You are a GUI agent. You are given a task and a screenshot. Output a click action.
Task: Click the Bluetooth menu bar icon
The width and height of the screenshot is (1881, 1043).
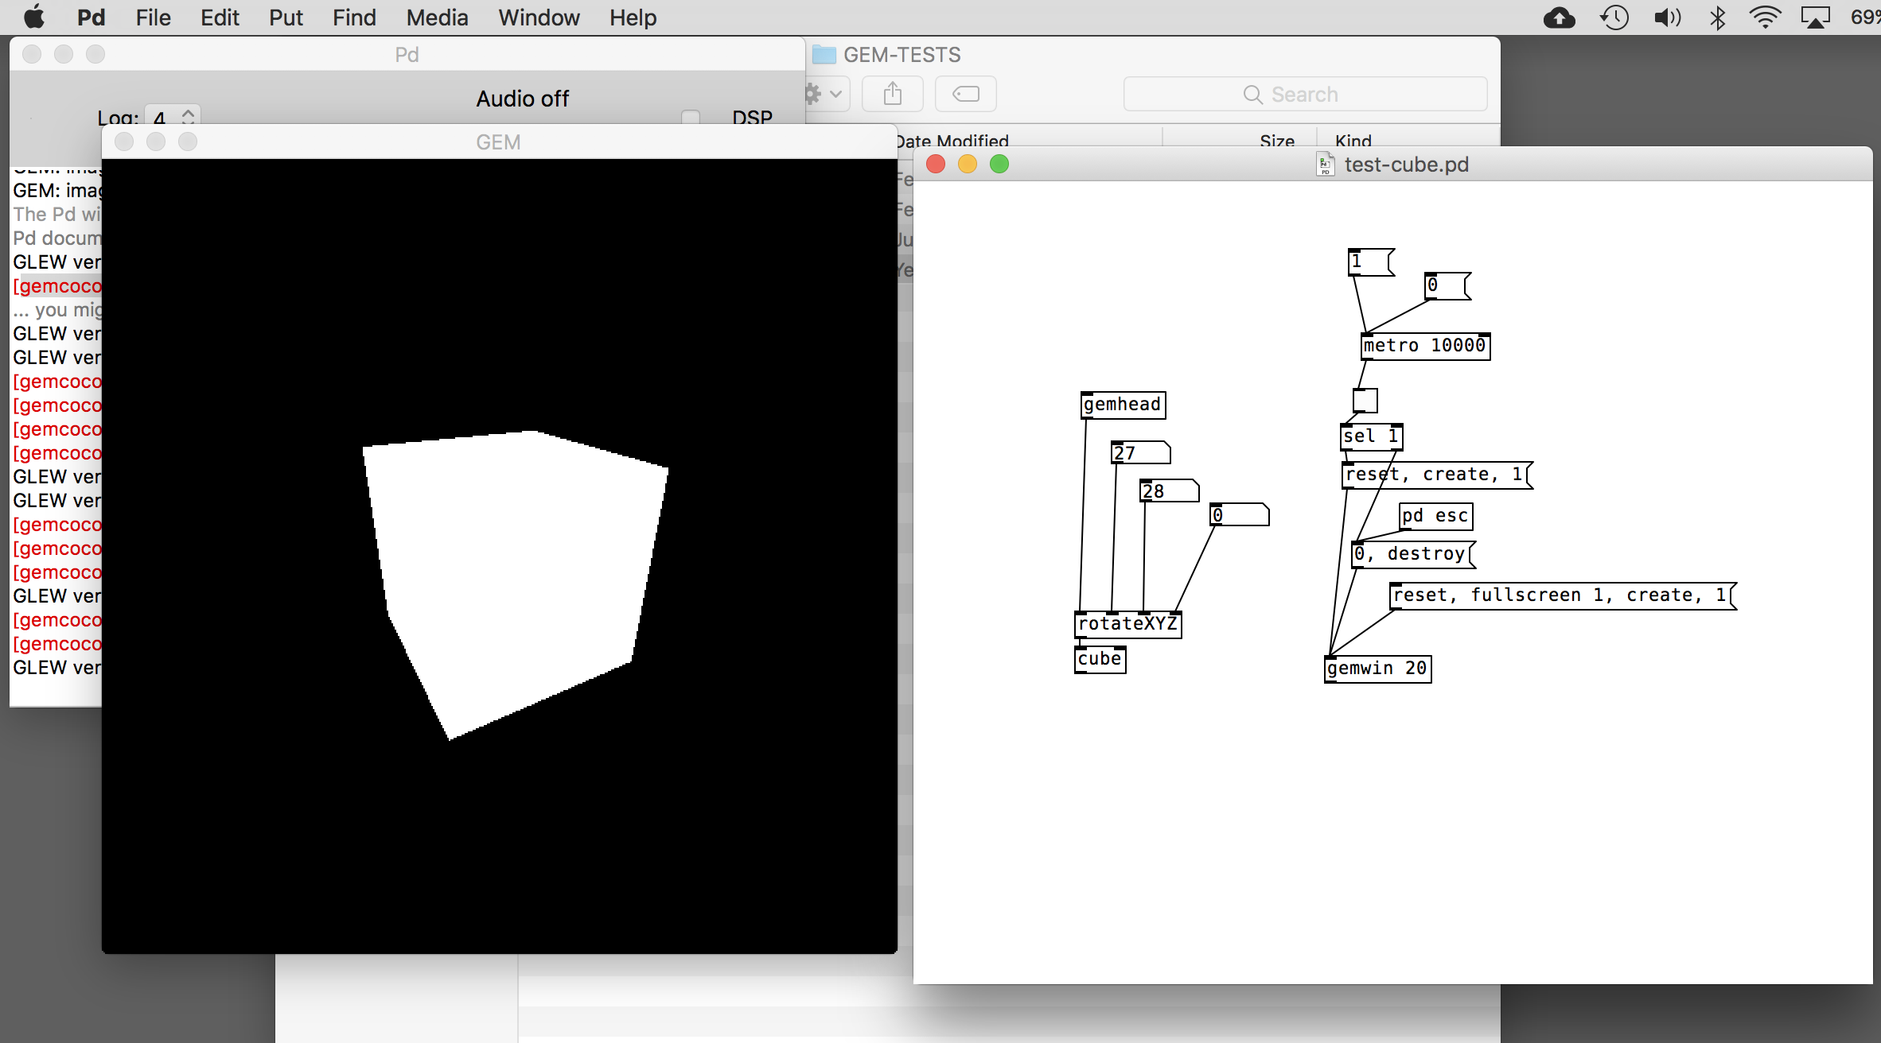pyautogui.click(x=1718, y=17)
